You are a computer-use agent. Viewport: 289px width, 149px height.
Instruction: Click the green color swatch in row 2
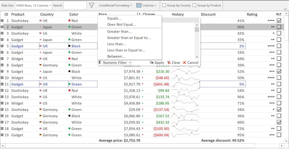(x=69, y=27)
